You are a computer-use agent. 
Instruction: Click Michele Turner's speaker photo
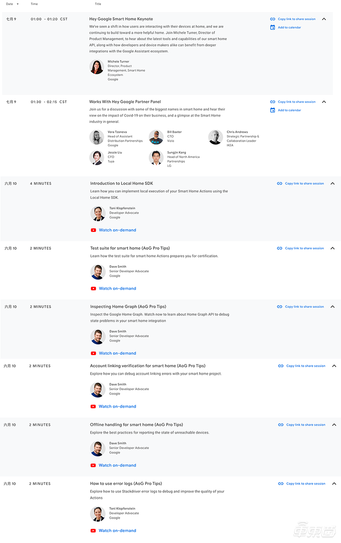pyautogui.click(x=97, y=67)
